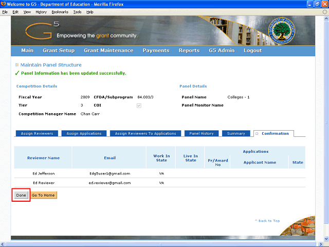Click the Maintain Panel Structure heading icon
329x247 pixels.
click(x=17, y=65)
